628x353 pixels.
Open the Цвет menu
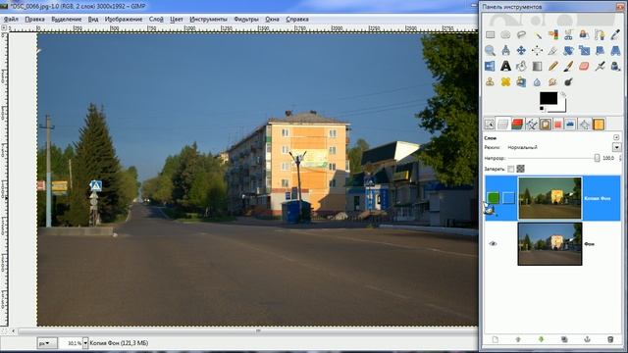pyautogui.click(x=177, y=19)
